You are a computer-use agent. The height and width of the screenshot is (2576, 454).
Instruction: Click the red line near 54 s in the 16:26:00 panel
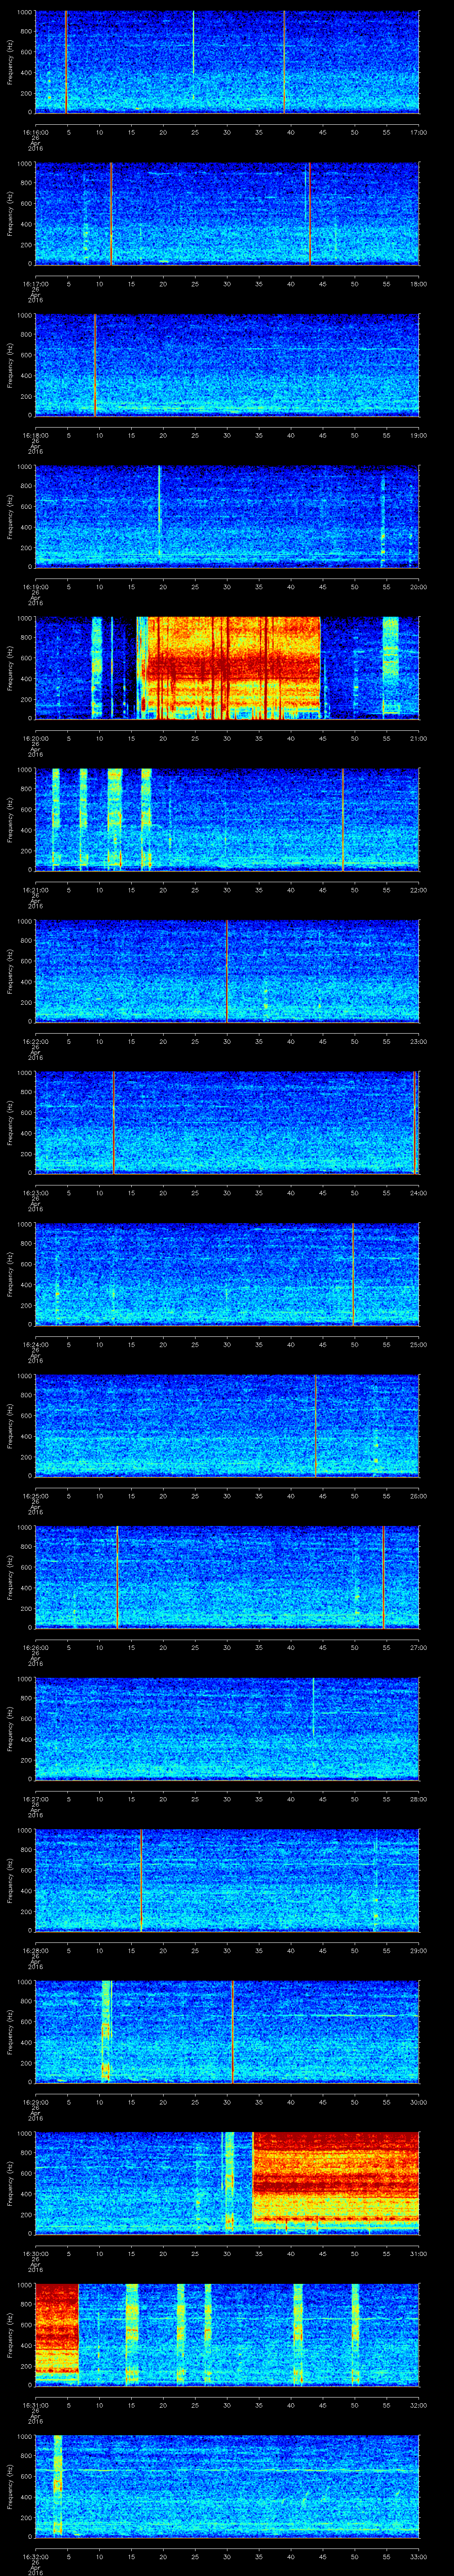[x=383, y=1577]
